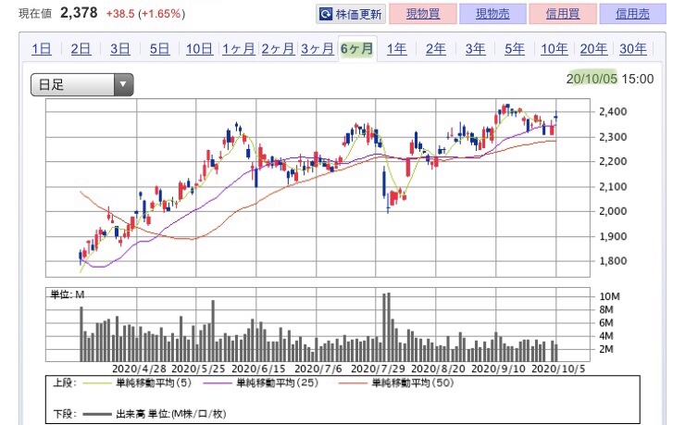Click the 現物売 button
This screenshot has width=673, height=425.
click(492, 14)
